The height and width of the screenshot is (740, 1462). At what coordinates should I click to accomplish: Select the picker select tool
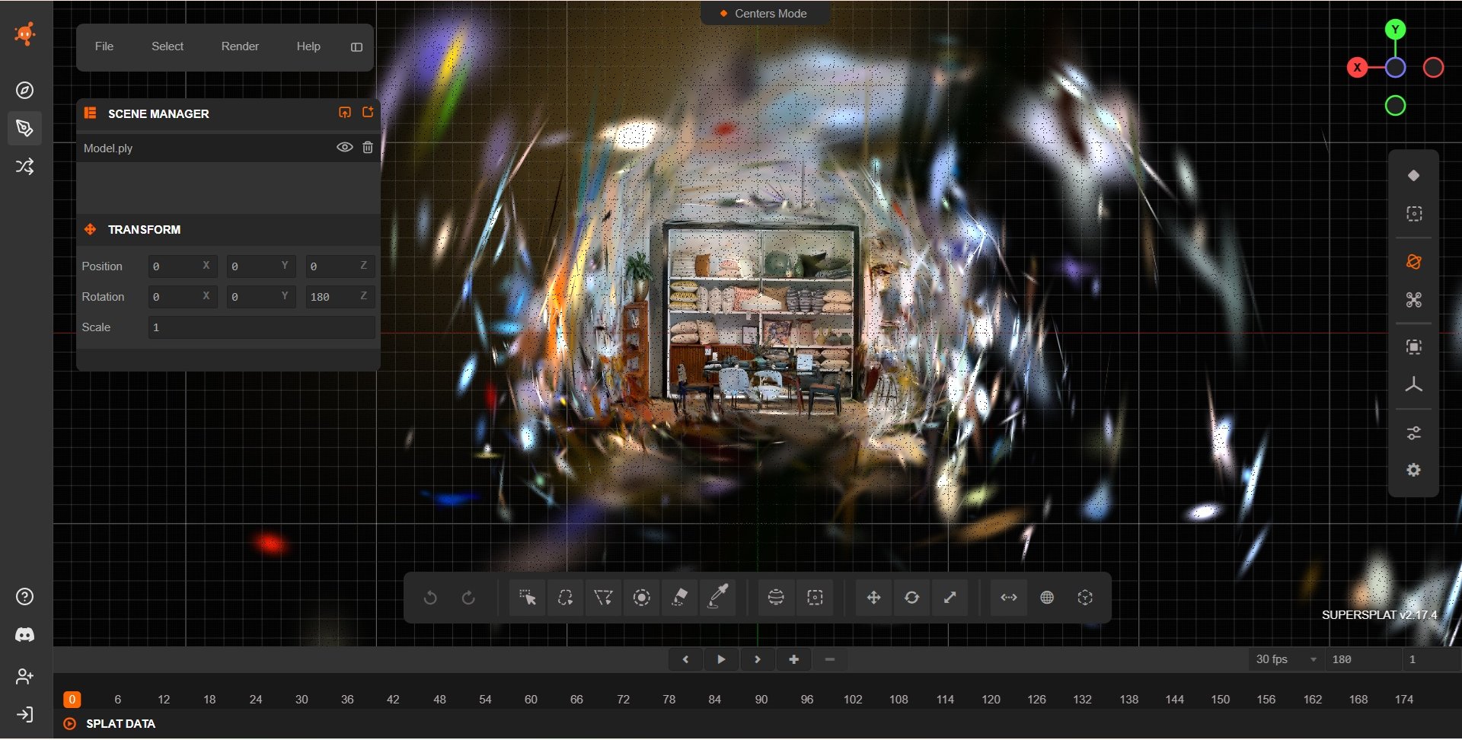[527, 598]
